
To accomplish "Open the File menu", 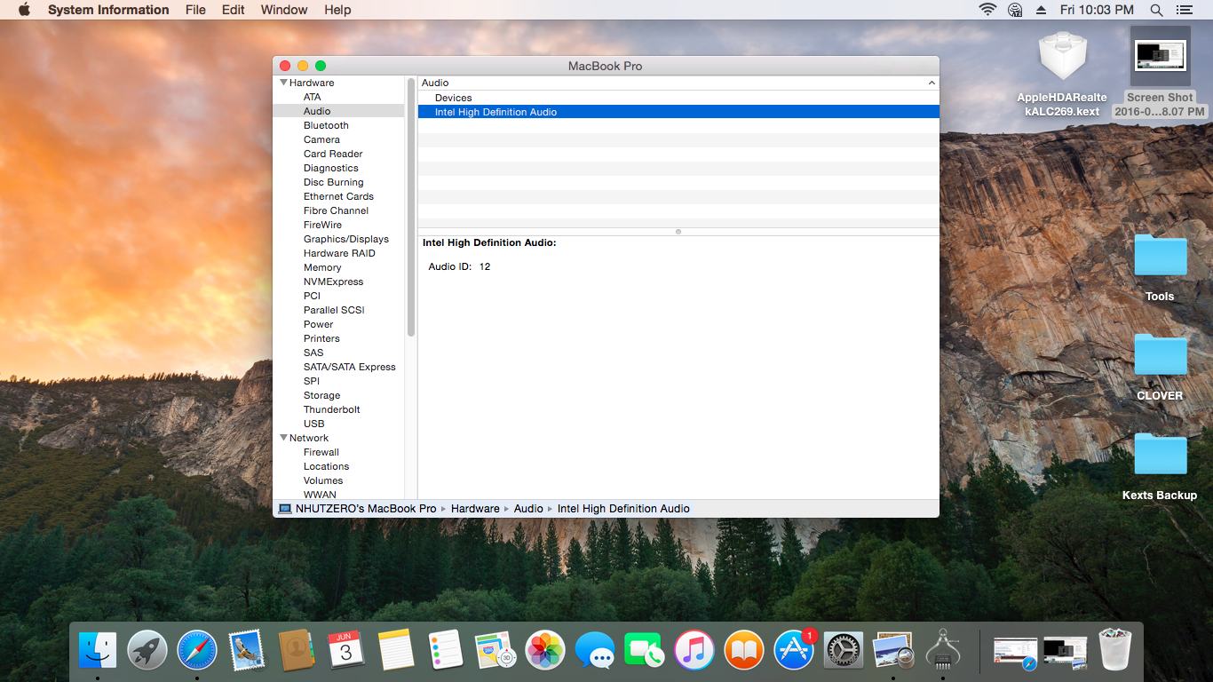I will click(x=195, y=10).
